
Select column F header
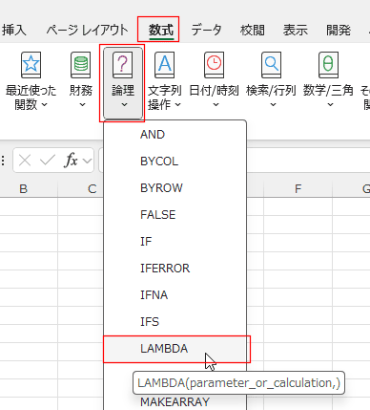[298, 189]
